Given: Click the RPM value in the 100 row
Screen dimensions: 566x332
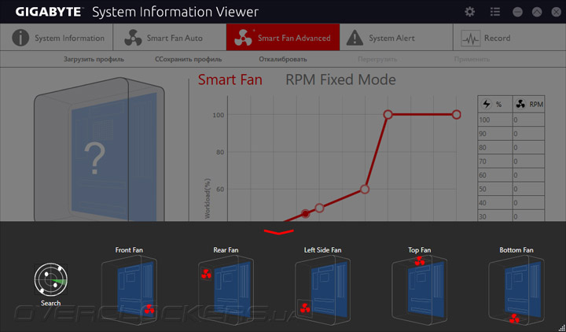Looking at the screenshot, I should click(x=528, y=120).
